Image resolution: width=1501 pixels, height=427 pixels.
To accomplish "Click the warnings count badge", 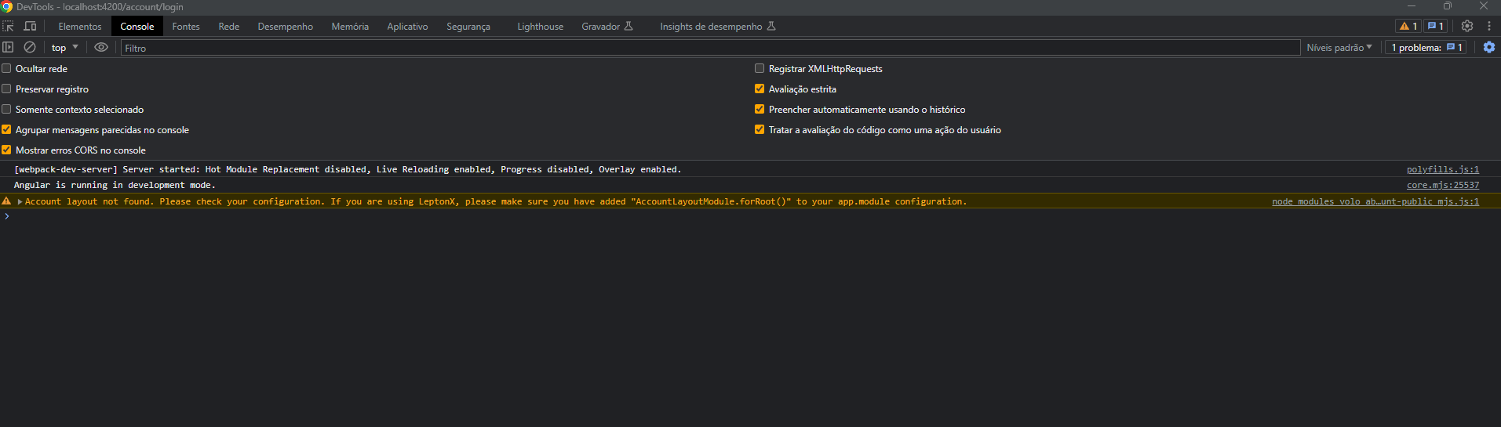I will click(x=1408, y=26).
